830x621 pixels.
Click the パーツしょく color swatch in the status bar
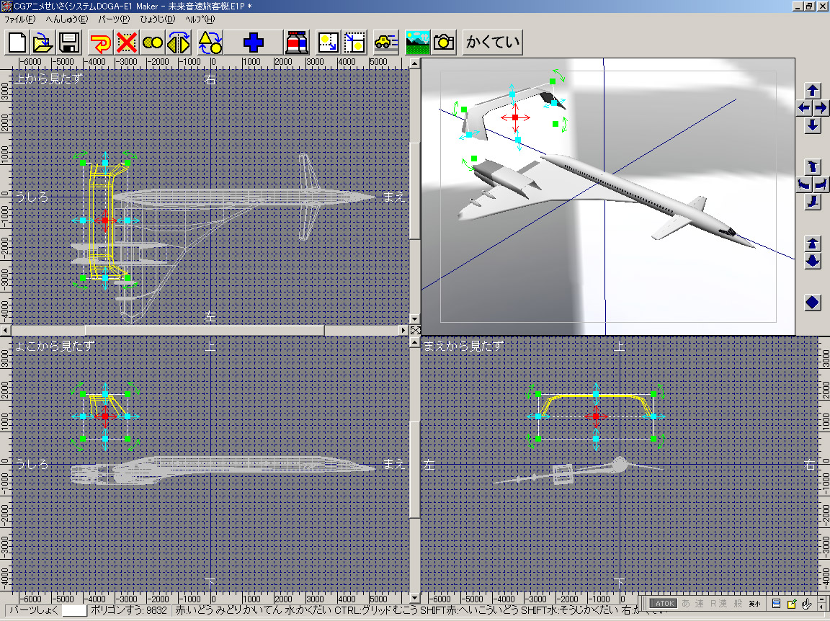(74, 610)
